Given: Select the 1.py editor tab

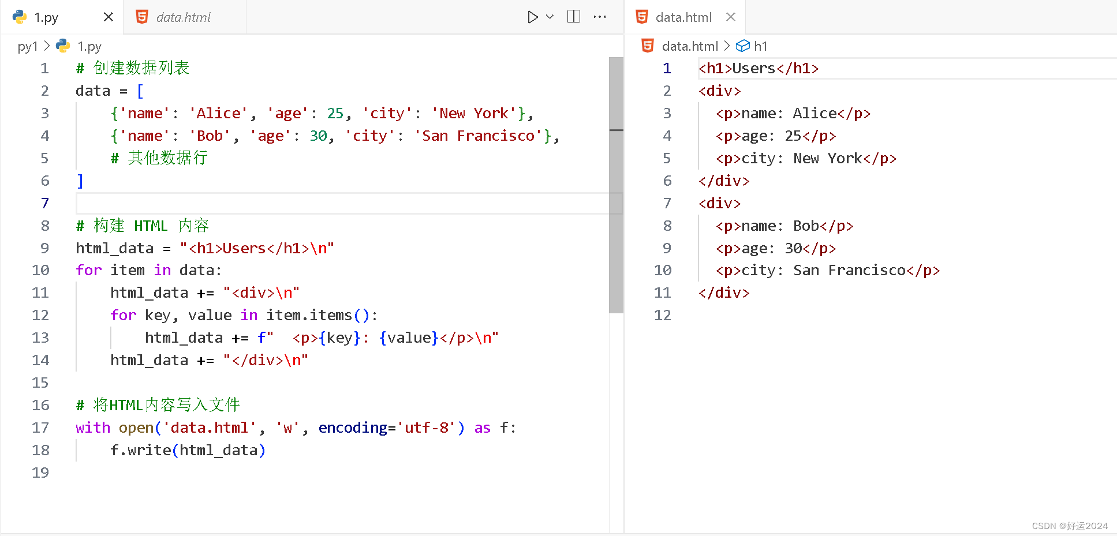Looking at the screenshot, I should [45, 17].
